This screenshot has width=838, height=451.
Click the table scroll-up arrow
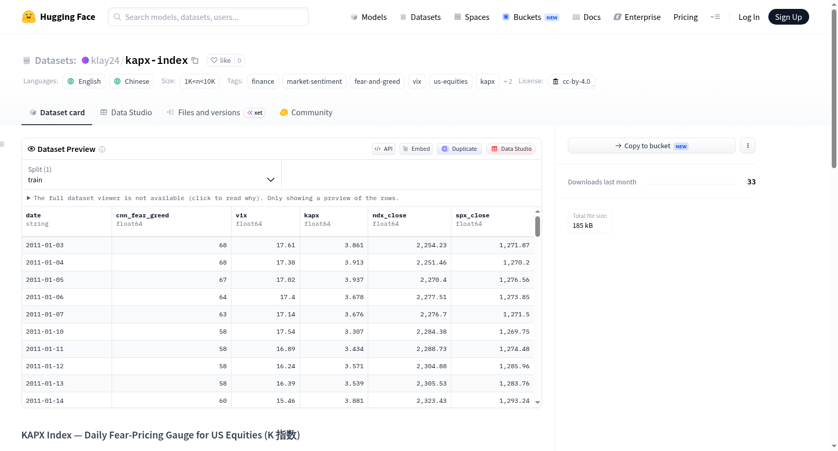(x=537, y=211)
